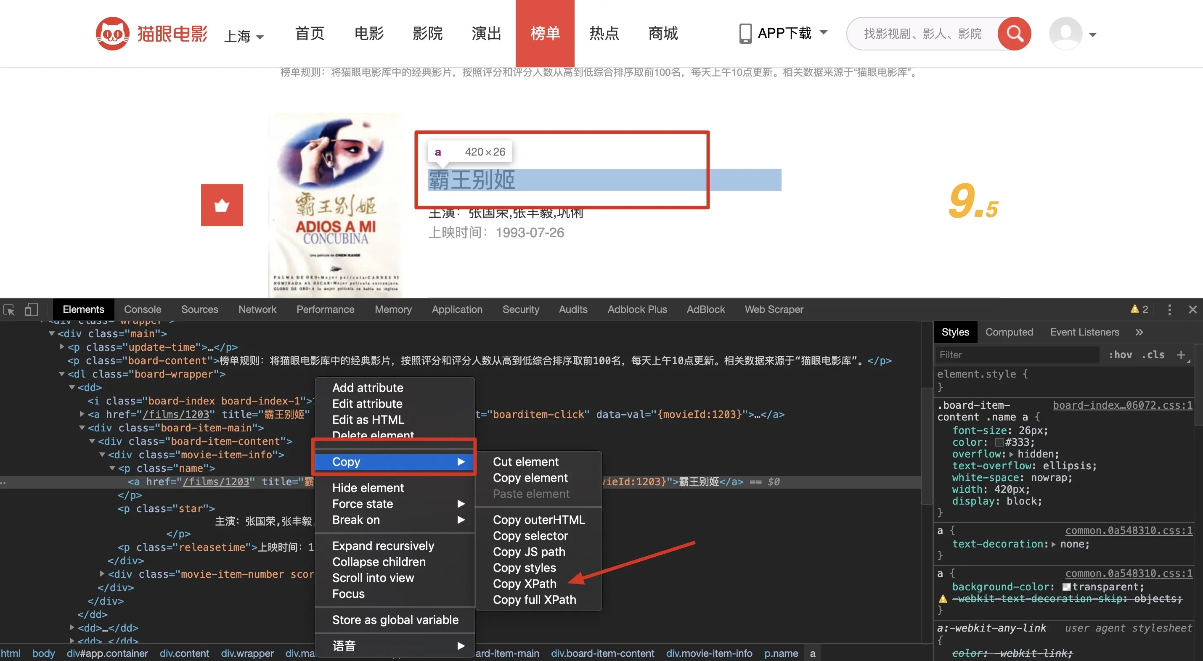Toggle the :hov element state button
This screenshot has height=661, width=1203.
[1120, 355]
